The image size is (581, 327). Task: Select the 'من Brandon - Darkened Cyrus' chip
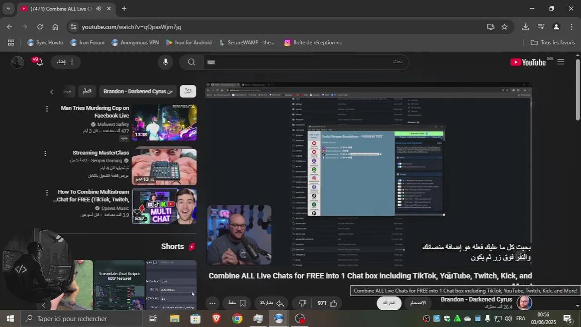point(138,91)
